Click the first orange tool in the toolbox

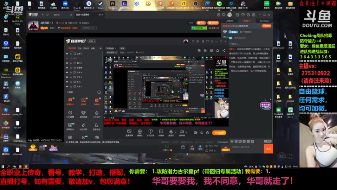[x=70, y=101]
